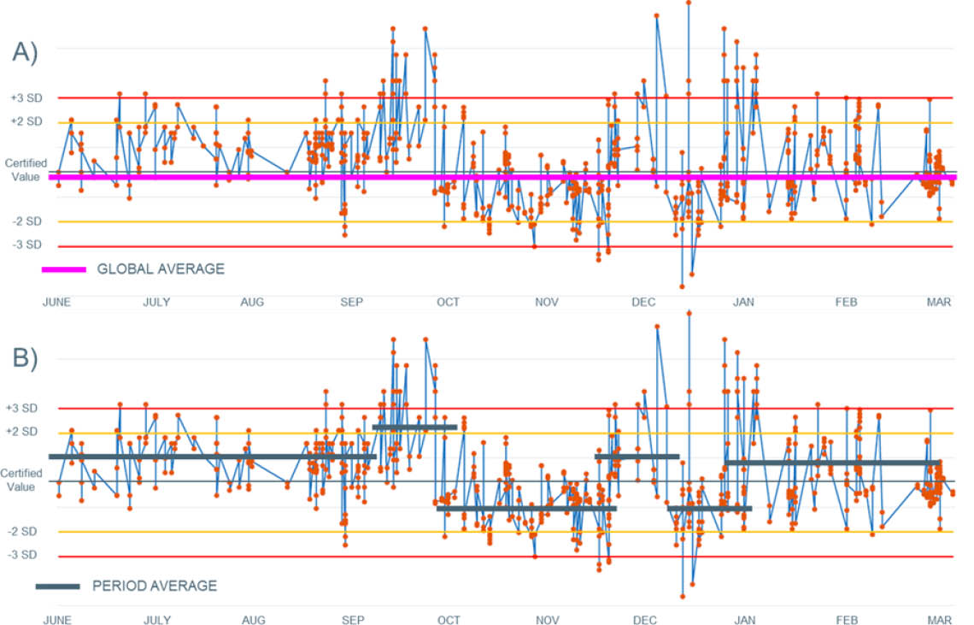974x625 pixels.
Task: Click Certified Value label in chart B
Action: [22, 480]
